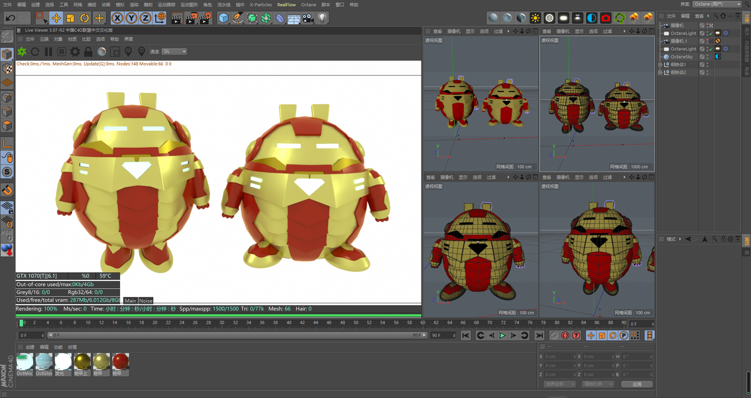Open the RealFlow menu
This screenshot has width=751, height=398.
[286, 5]
